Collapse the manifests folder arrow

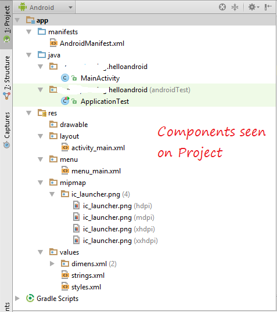click(29, 32)
